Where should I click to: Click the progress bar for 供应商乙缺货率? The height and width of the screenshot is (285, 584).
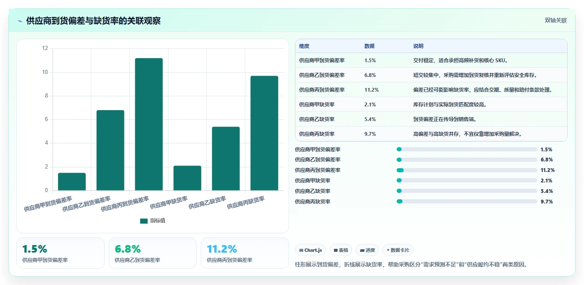(x=467, y=191)
